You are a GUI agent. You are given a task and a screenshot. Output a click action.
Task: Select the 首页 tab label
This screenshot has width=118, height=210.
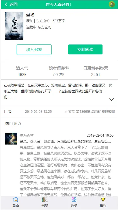pos(16,205)
